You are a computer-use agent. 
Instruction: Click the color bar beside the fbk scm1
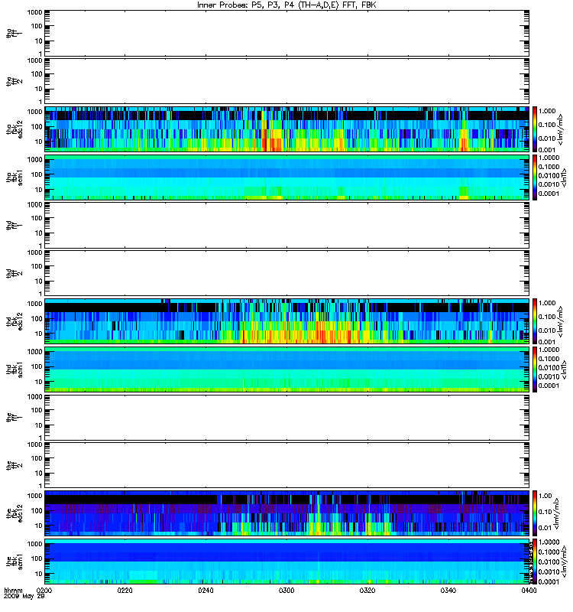pos(535,562)
